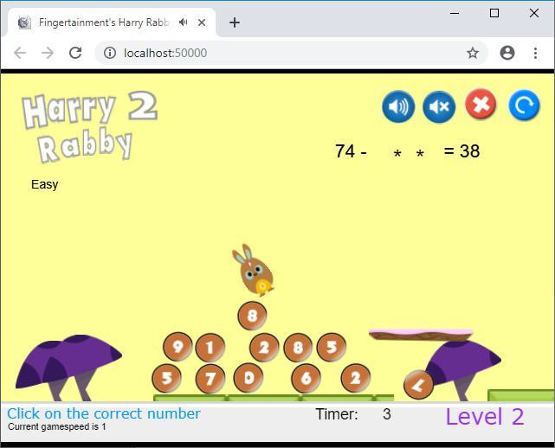Mute the tab via its speaker icon

pos(183,22)
